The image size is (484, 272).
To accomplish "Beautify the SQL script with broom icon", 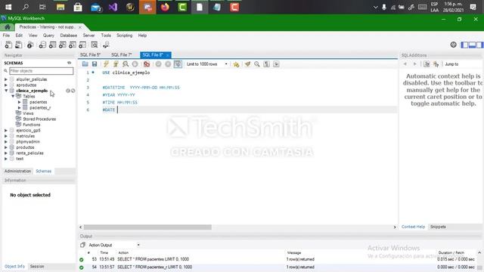I will pyautogui.click(x=247, y=64).
